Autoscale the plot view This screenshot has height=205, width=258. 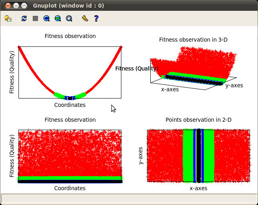point(69,18)
